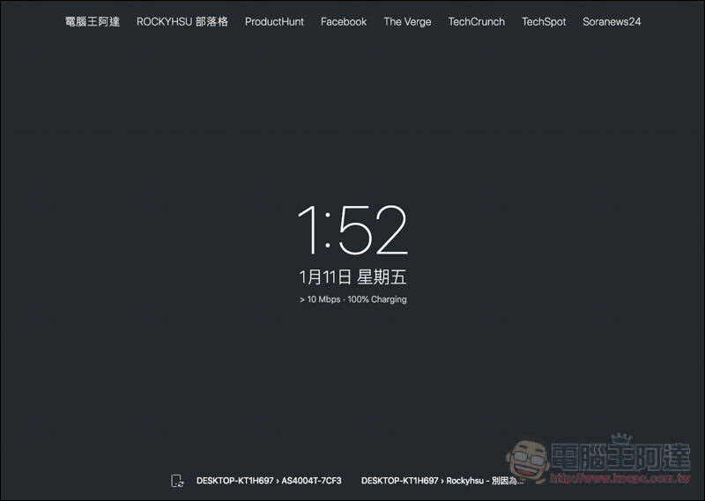Click the 1:52 clock display
The height and width of the screenshot is (501, 705).
[x=353, y=230]
